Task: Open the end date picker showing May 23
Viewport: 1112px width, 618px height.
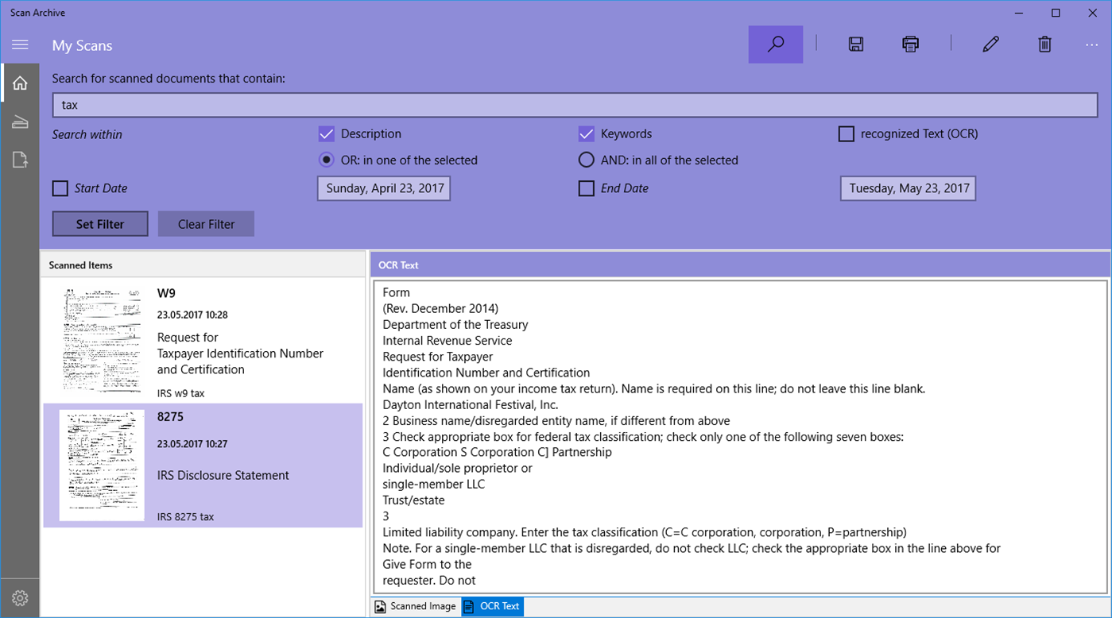Action: point(907,188)
